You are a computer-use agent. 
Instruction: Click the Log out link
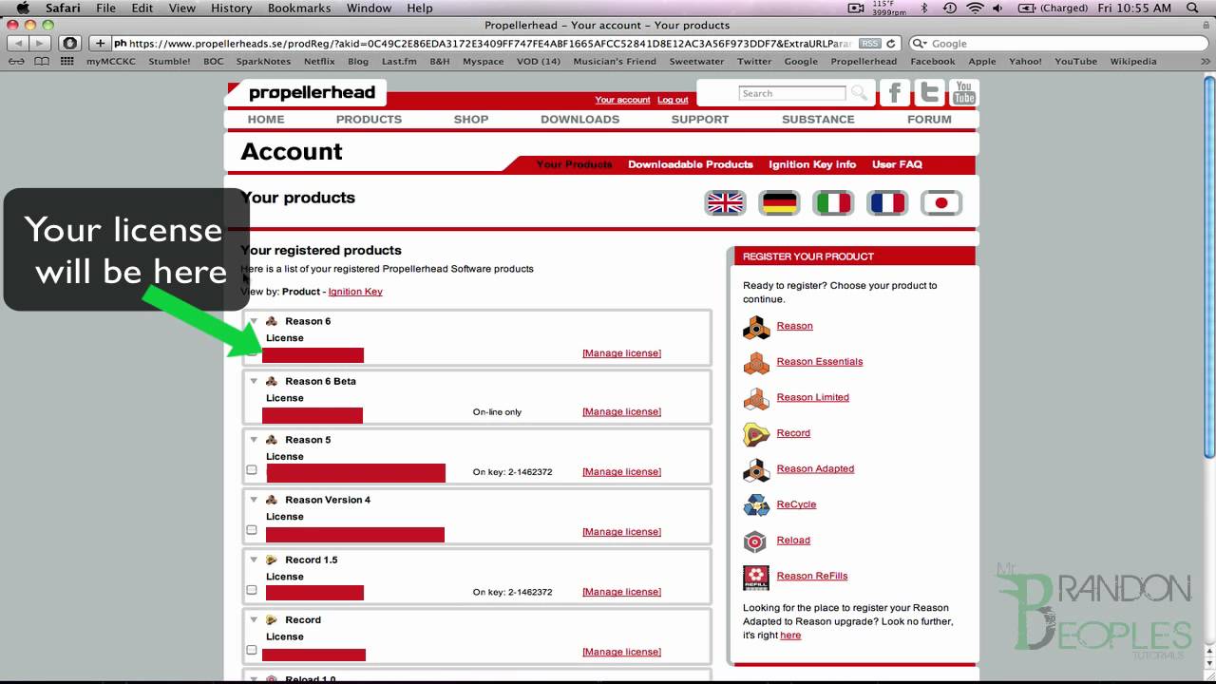pyautogui.click(x=673, y=100)
